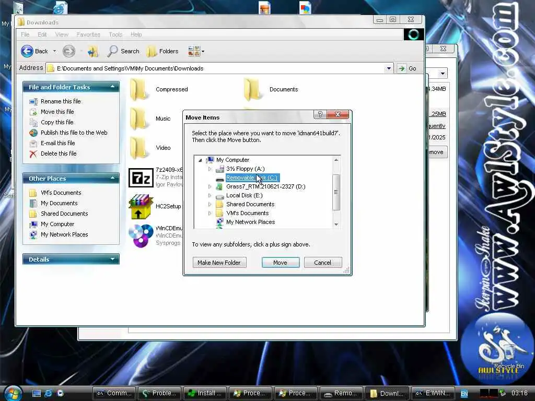Expand 3½ Floppy (A:) in the tree
The width and height of the screenshot is (535, 401).
pyautogui.click(x=210, y=169)
